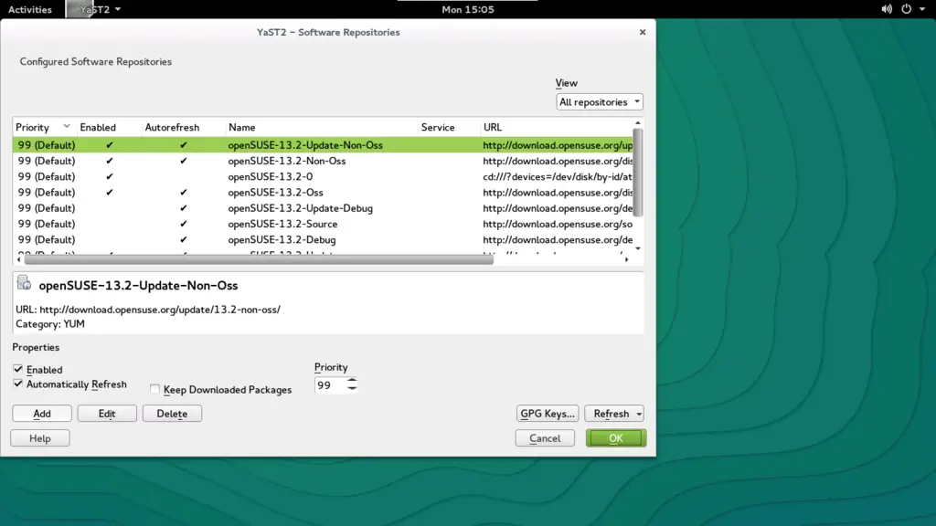The width and height of the screenshot is (936, 526).
Task: Toggle the Enabled checkbox under Properties
Action: click(x=18, y=369)
